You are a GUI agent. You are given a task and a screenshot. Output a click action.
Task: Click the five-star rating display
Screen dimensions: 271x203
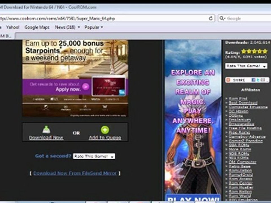pyautogui.click(x=254, y=51)
